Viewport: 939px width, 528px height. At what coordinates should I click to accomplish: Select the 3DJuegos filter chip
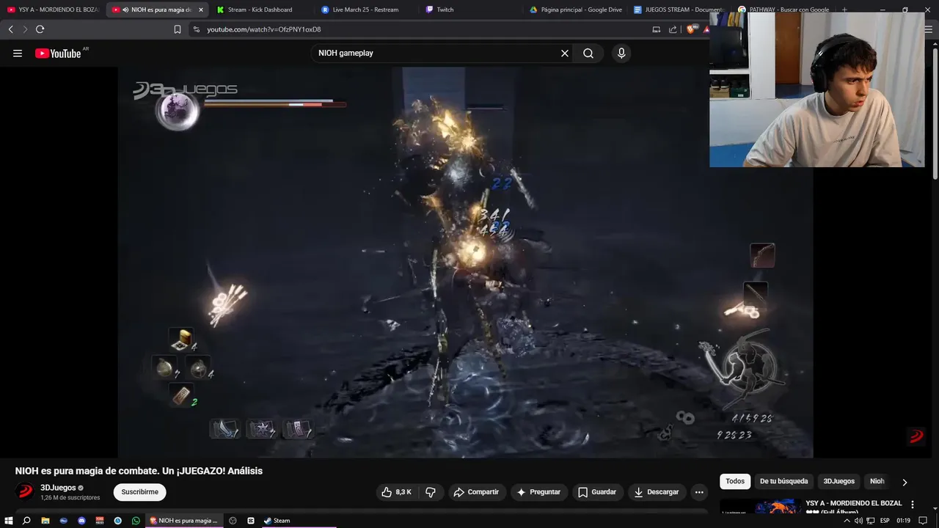click(x=838, y=481)
